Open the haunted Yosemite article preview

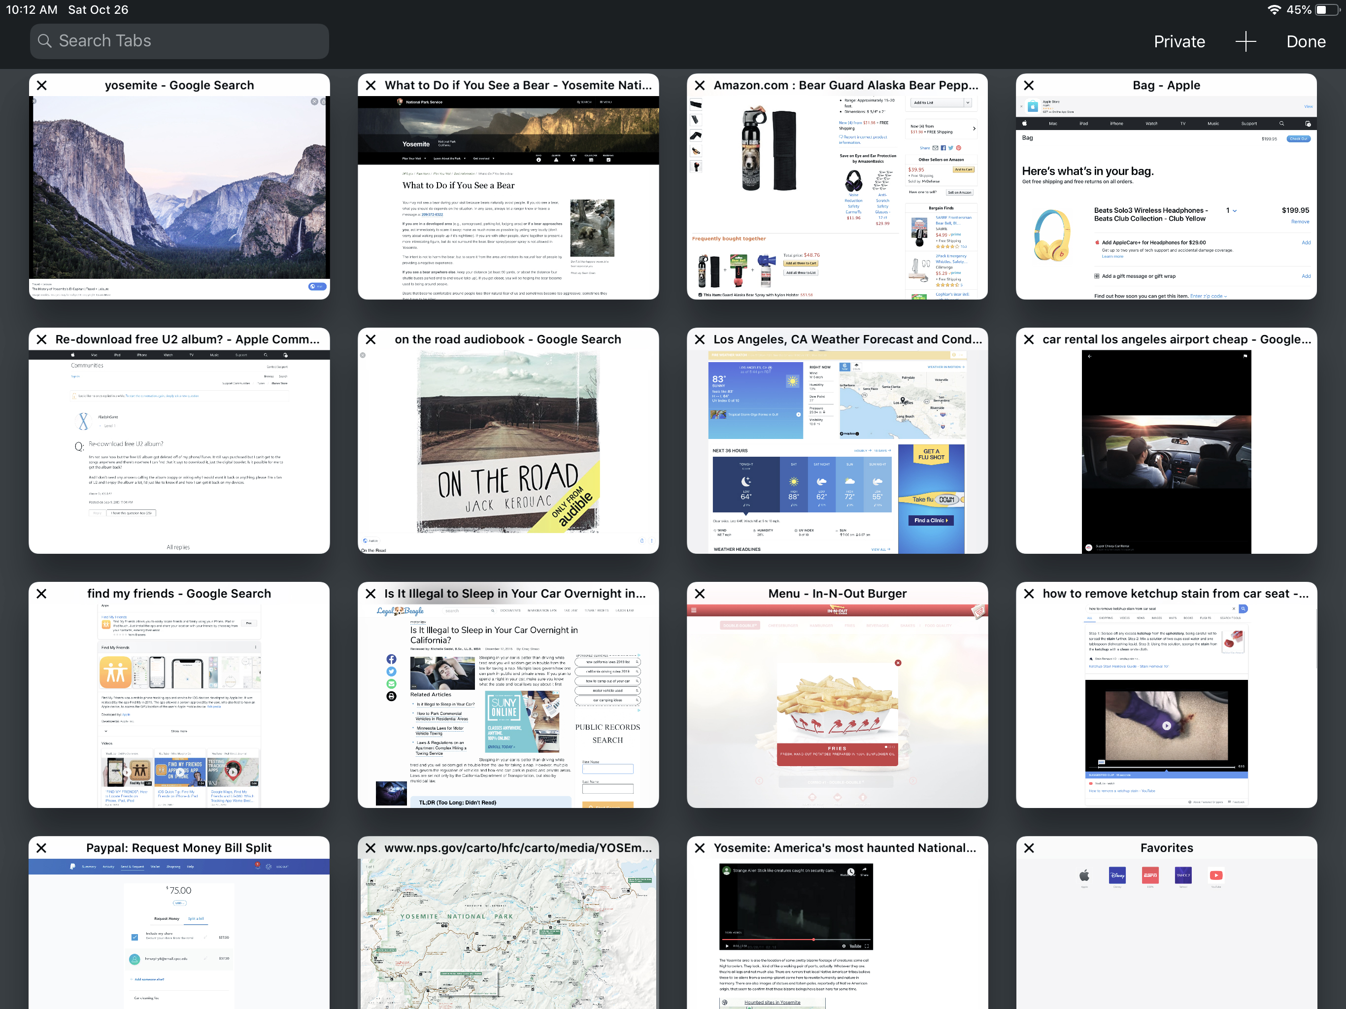pos(837,934)
